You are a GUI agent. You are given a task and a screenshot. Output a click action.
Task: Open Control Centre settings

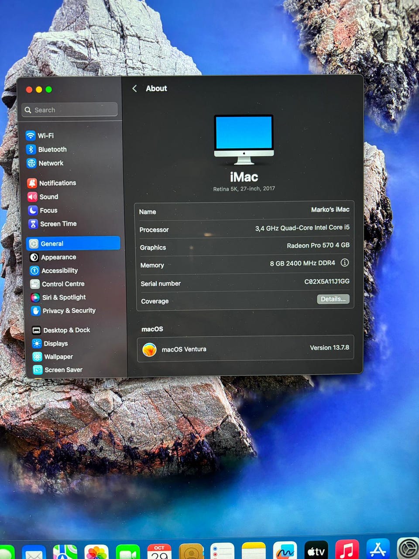tap(58, 284)
